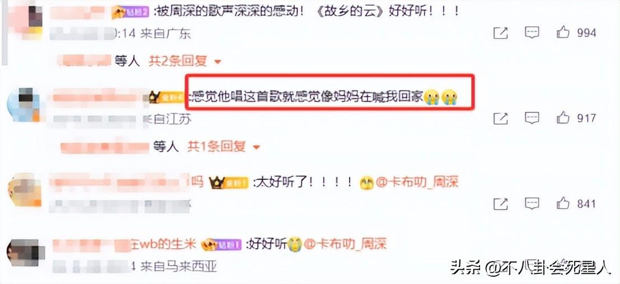Share the 《故乡的云》 comment from 广东
Viewport: 620px width, 284px height.
click(501, 33)
